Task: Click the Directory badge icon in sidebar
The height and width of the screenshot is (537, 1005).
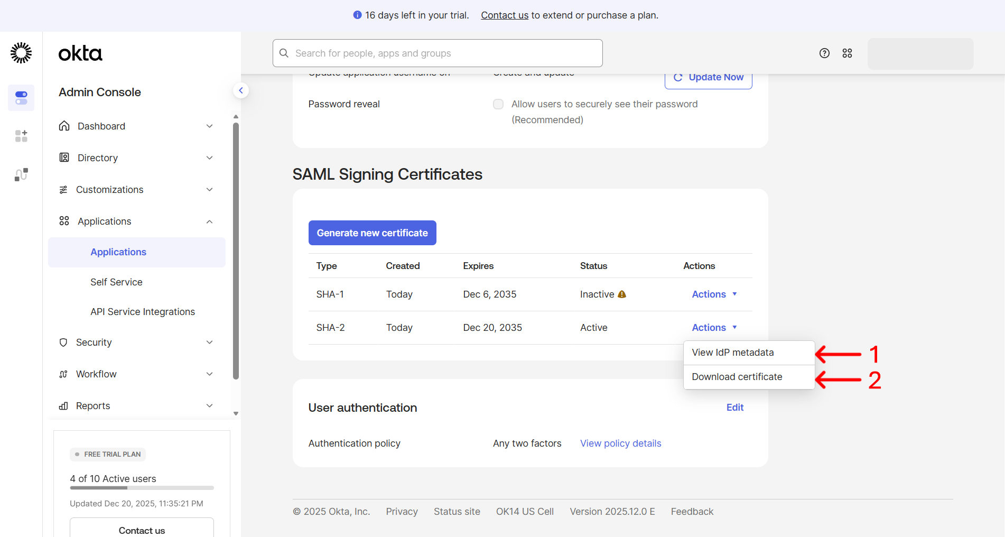Action: (x=64, y=158)
